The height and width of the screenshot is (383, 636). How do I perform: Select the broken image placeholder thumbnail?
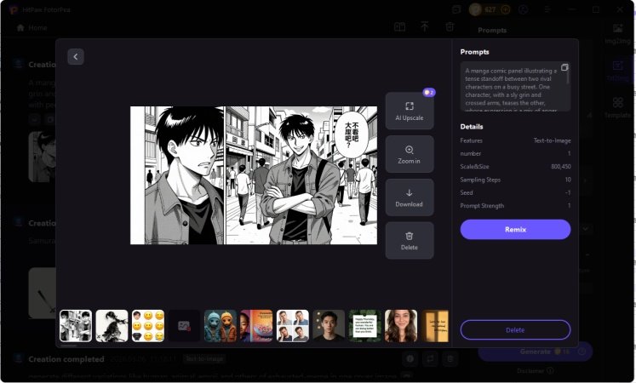(184, 326)
